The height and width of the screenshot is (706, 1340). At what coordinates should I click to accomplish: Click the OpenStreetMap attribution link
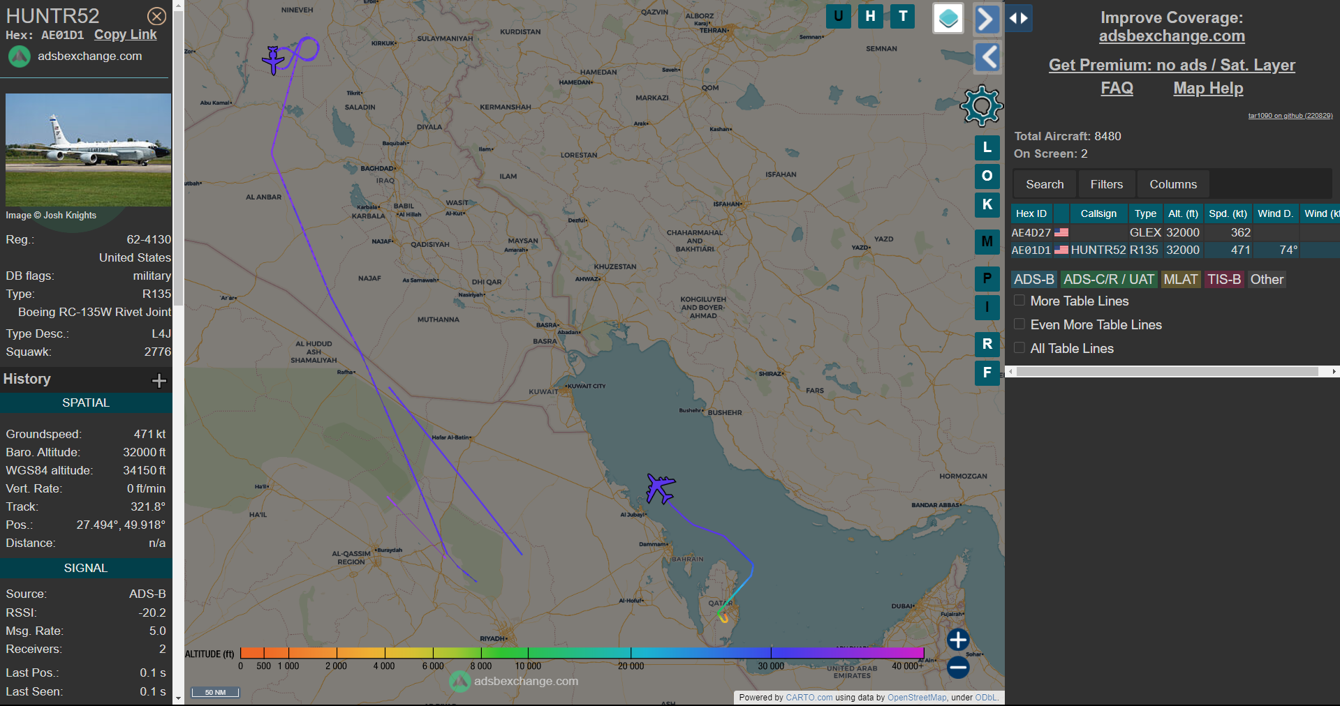[x=917, y=698]
